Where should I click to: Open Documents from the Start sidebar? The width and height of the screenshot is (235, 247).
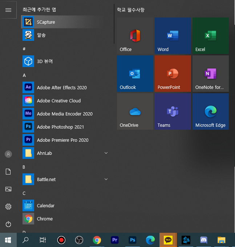tap(8, 172)
